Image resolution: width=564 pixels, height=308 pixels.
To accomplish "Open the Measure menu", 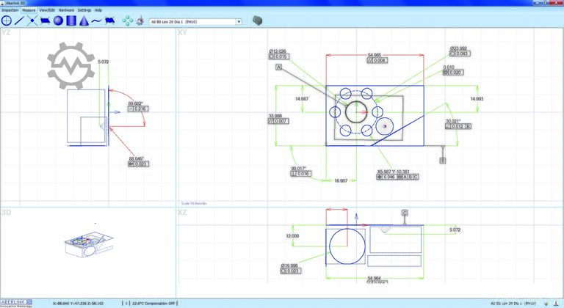I will [29, 10].
